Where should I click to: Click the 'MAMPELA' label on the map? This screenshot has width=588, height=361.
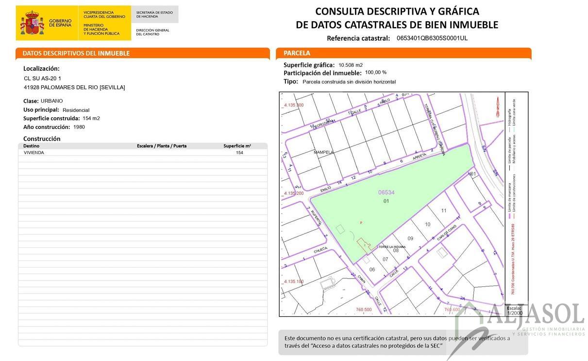click(324, 152)
